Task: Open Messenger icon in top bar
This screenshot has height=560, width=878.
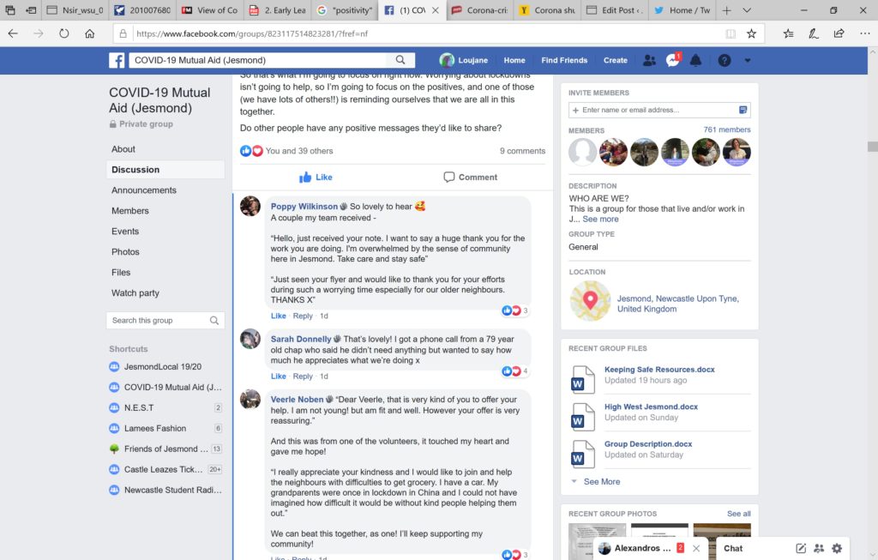Action: point(672,60)
